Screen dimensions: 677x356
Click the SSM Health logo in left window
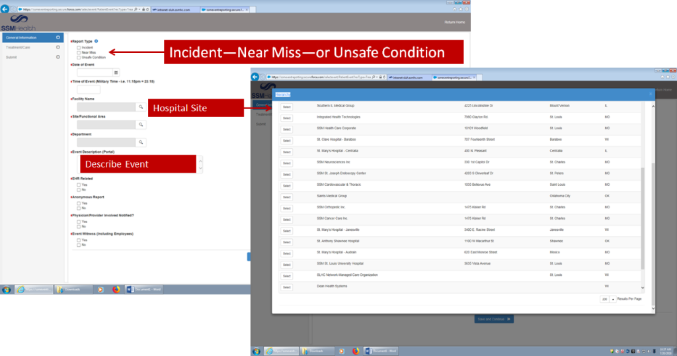point(18,22)
